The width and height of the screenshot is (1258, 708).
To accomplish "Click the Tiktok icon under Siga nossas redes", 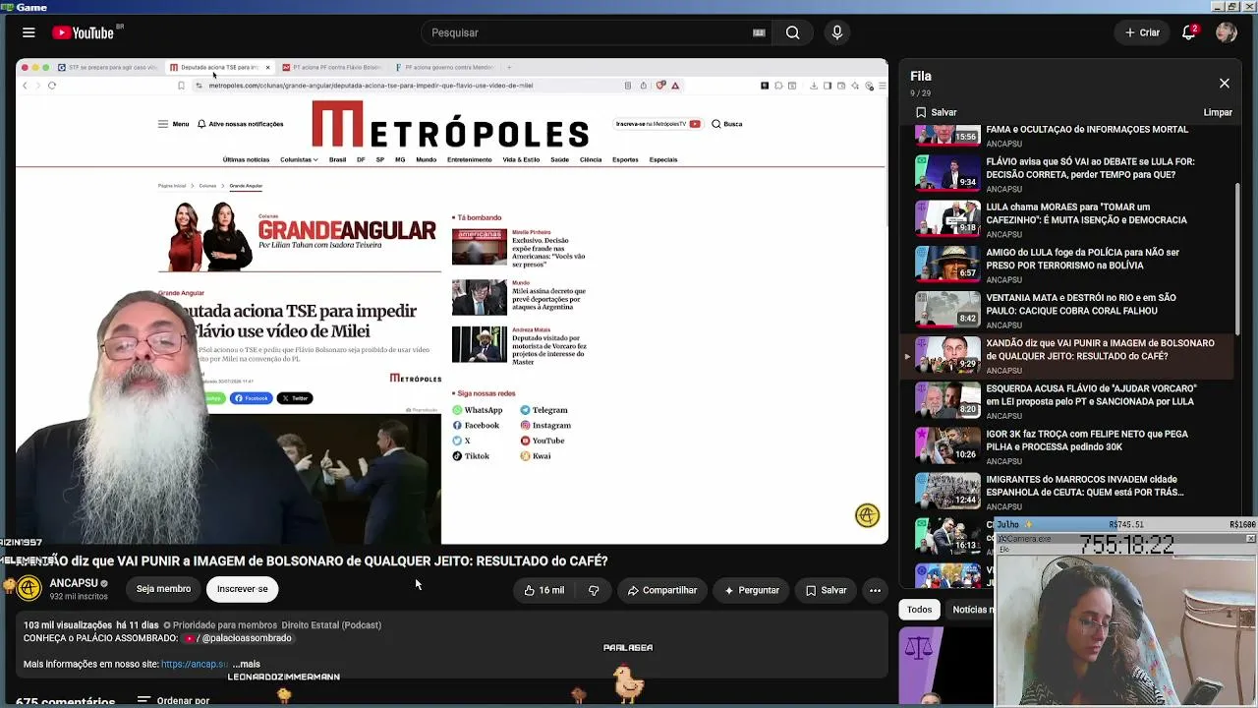I will (457, 456).
